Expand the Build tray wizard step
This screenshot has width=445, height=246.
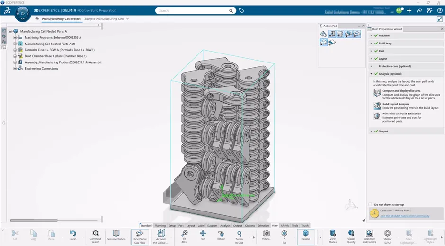[x=371, y=44]
